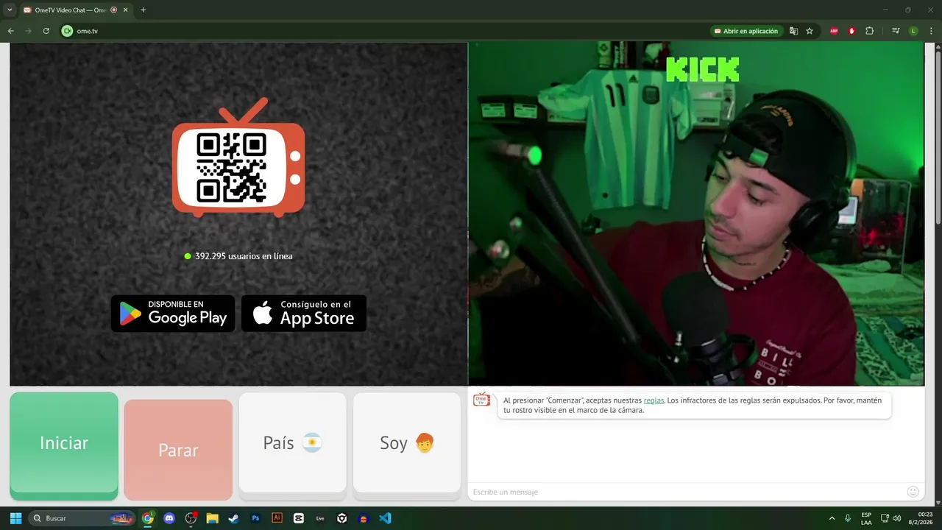
Task: Open the media controls icon
Action: (896, 31)
